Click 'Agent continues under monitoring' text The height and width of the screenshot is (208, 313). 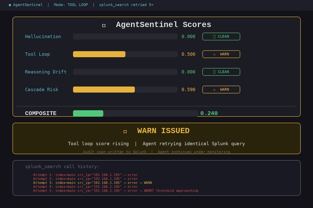[194, 152]
